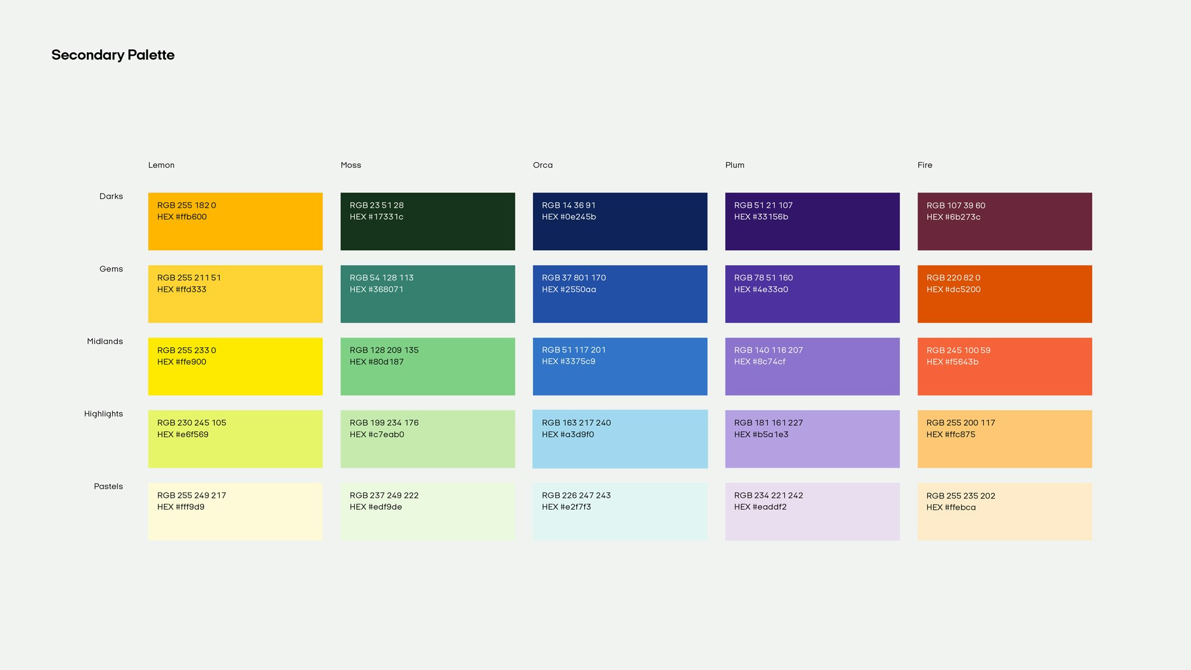Click the Plum column label
This screenshot has width=1191, height=670.
click(x=734, y=165)
